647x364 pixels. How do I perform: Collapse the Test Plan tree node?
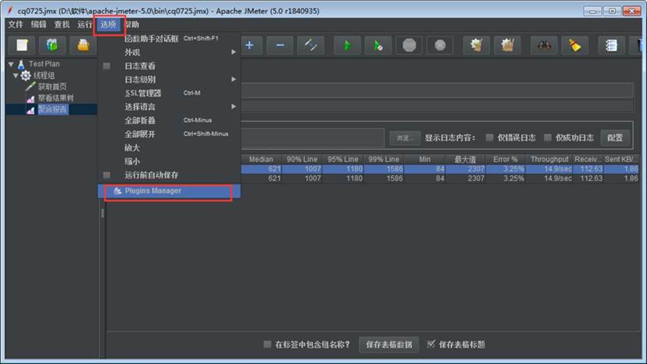coord(11,64)
